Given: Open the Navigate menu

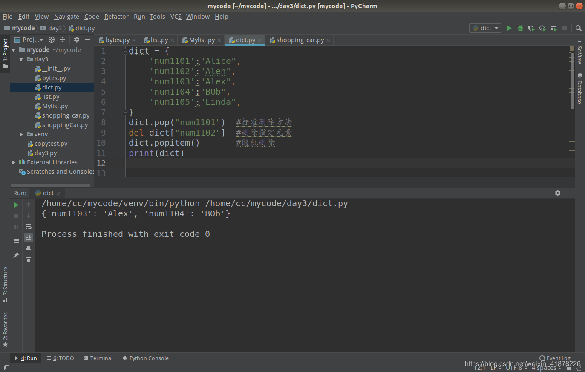Looking at the screenshot, I should pos(66,17).
